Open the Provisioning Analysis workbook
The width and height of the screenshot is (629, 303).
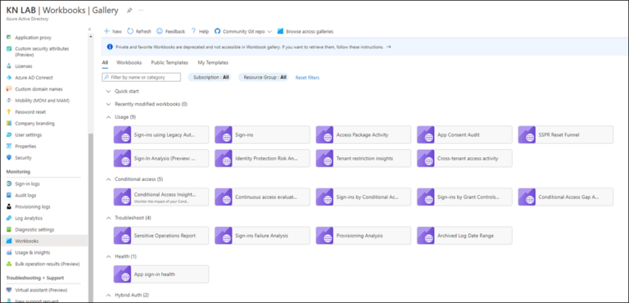pyautogui.click(x=364, y=236)
